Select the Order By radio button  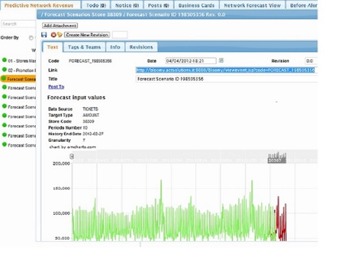(x=31, y=38)
